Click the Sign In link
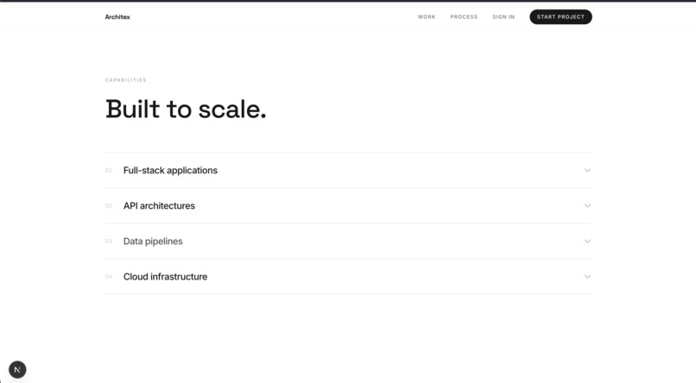The width and height of the screenshot is (696, 383). 503,17
